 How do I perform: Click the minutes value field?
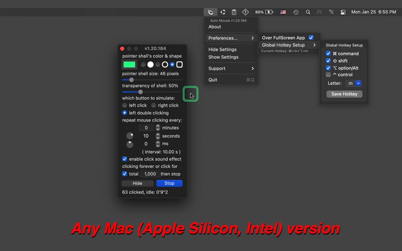146,128
